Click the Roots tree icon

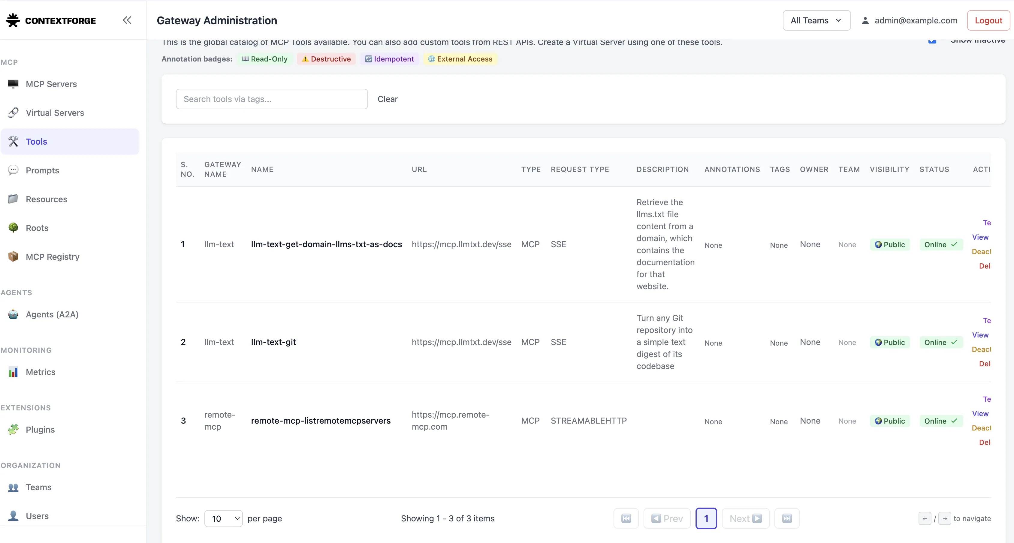13,228
